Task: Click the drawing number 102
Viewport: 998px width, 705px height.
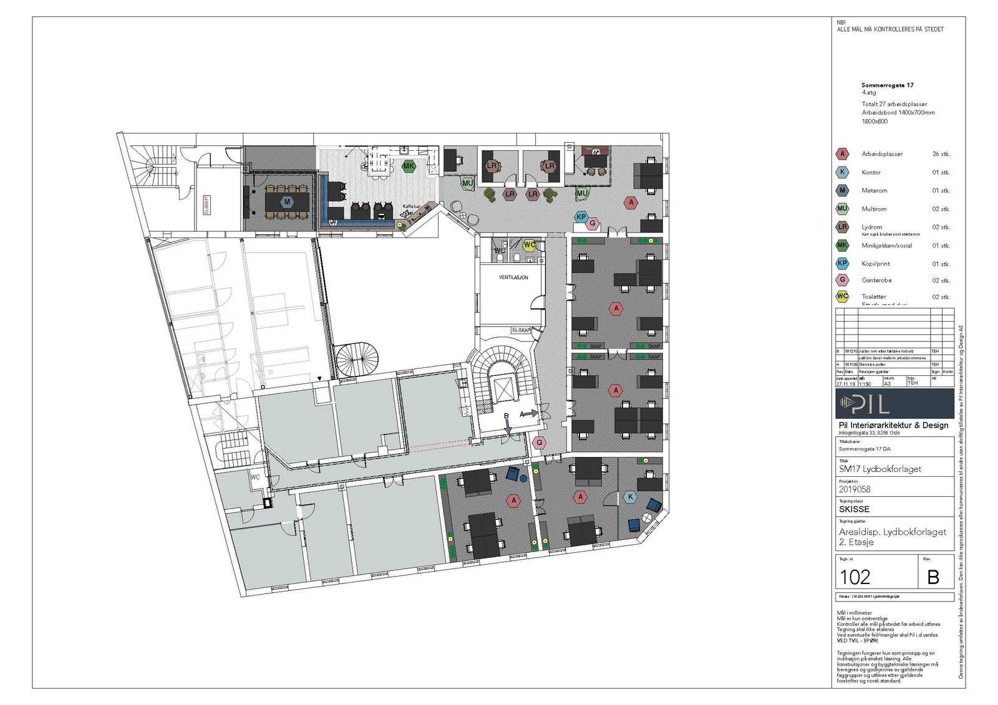Action: click(x=855, y=577)
